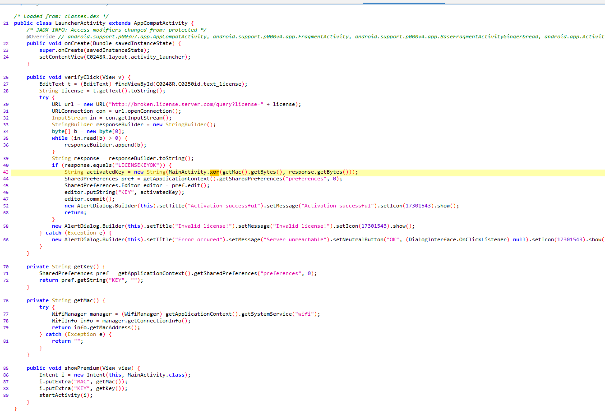Image resolution: width=605 pixels, height=414 pixels.
Task: Click the getMac method declaration
Action: 83,300
